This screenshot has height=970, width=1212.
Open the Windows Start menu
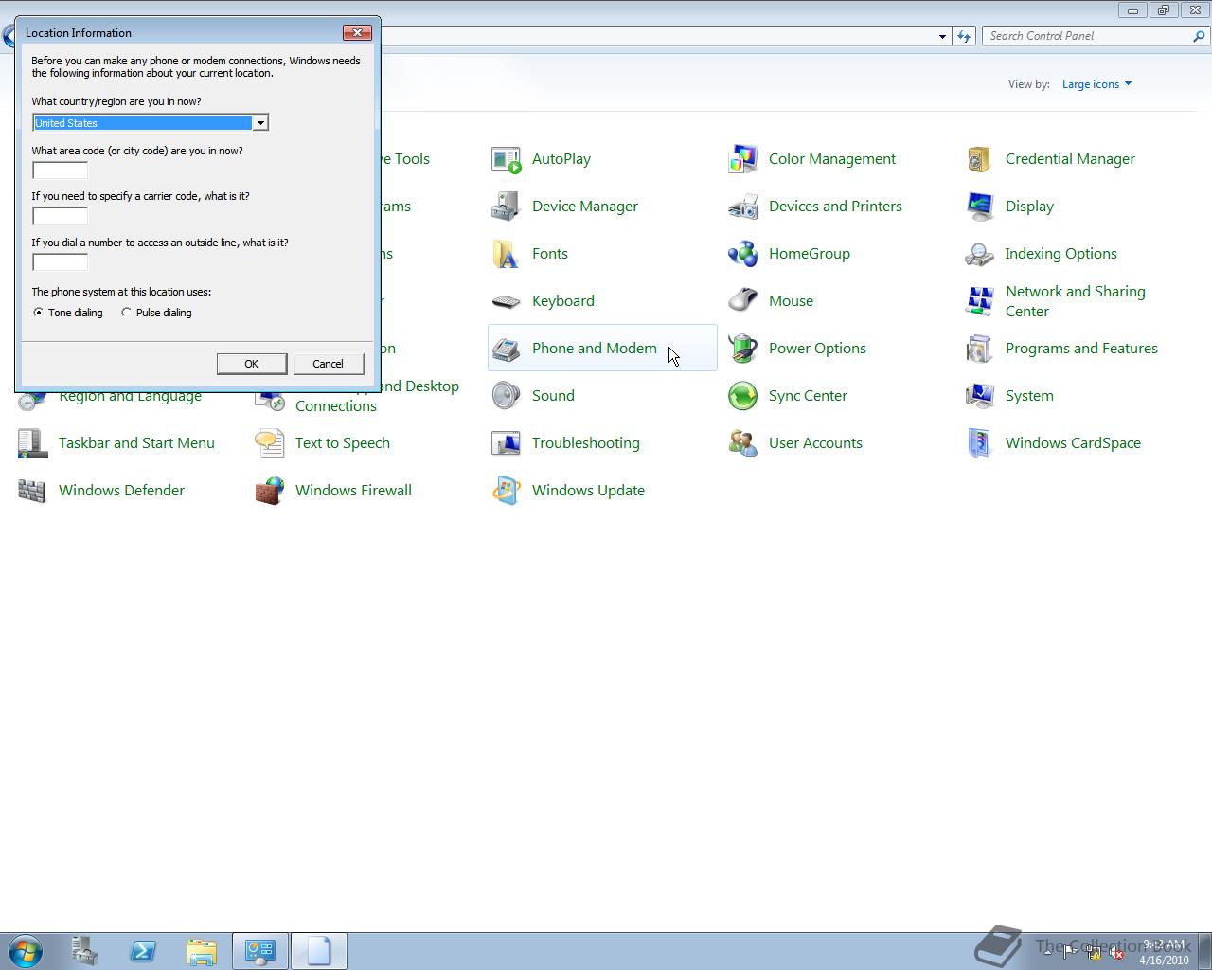pyautogui.click(x=26, y=951)
